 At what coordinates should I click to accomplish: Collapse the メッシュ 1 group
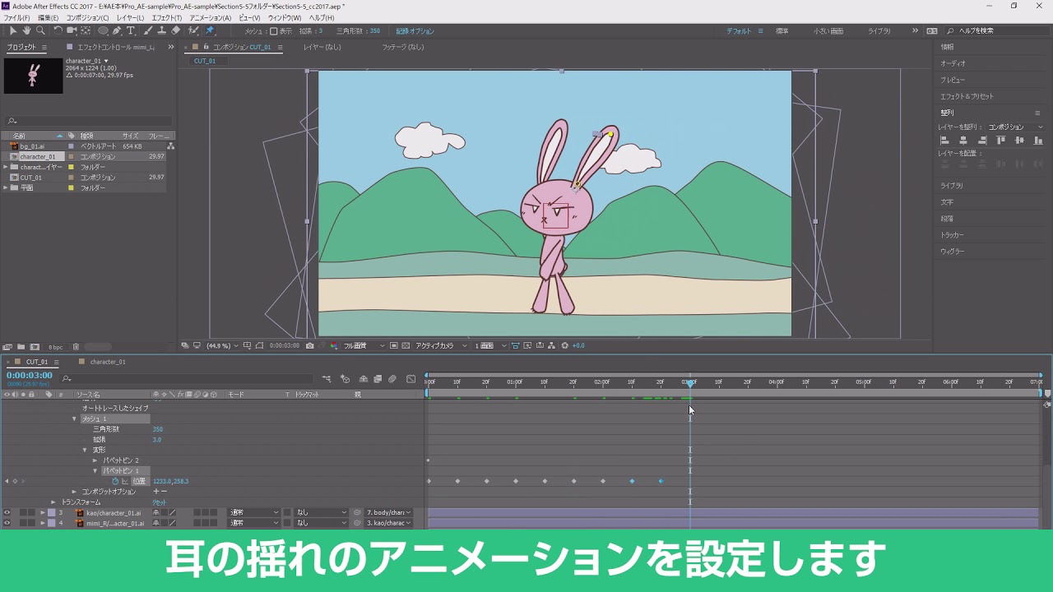(74, 419)
